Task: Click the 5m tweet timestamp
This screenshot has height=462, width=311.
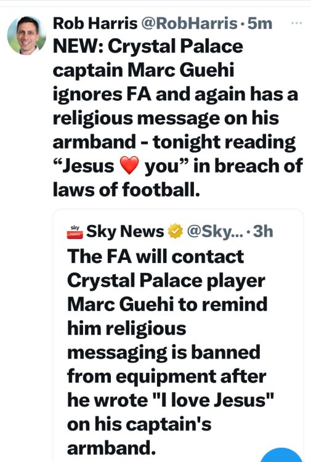Action: click(x=260, y=23)
